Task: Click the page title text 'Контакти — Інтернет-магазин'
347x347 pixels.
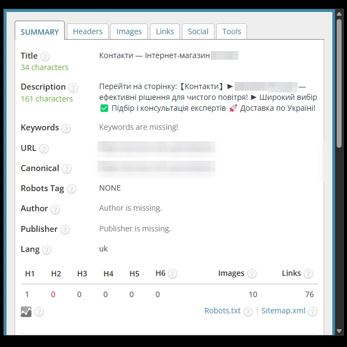Action: 154,55
